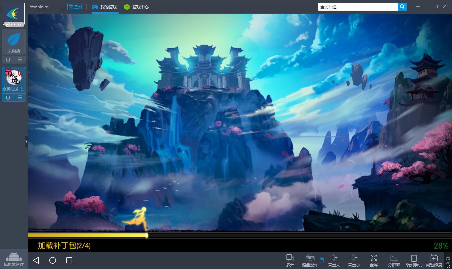The width and height of the screenshot is (452, 269).
Task: Open the hamburger main menu in title bar
Action: click(417, 7)
